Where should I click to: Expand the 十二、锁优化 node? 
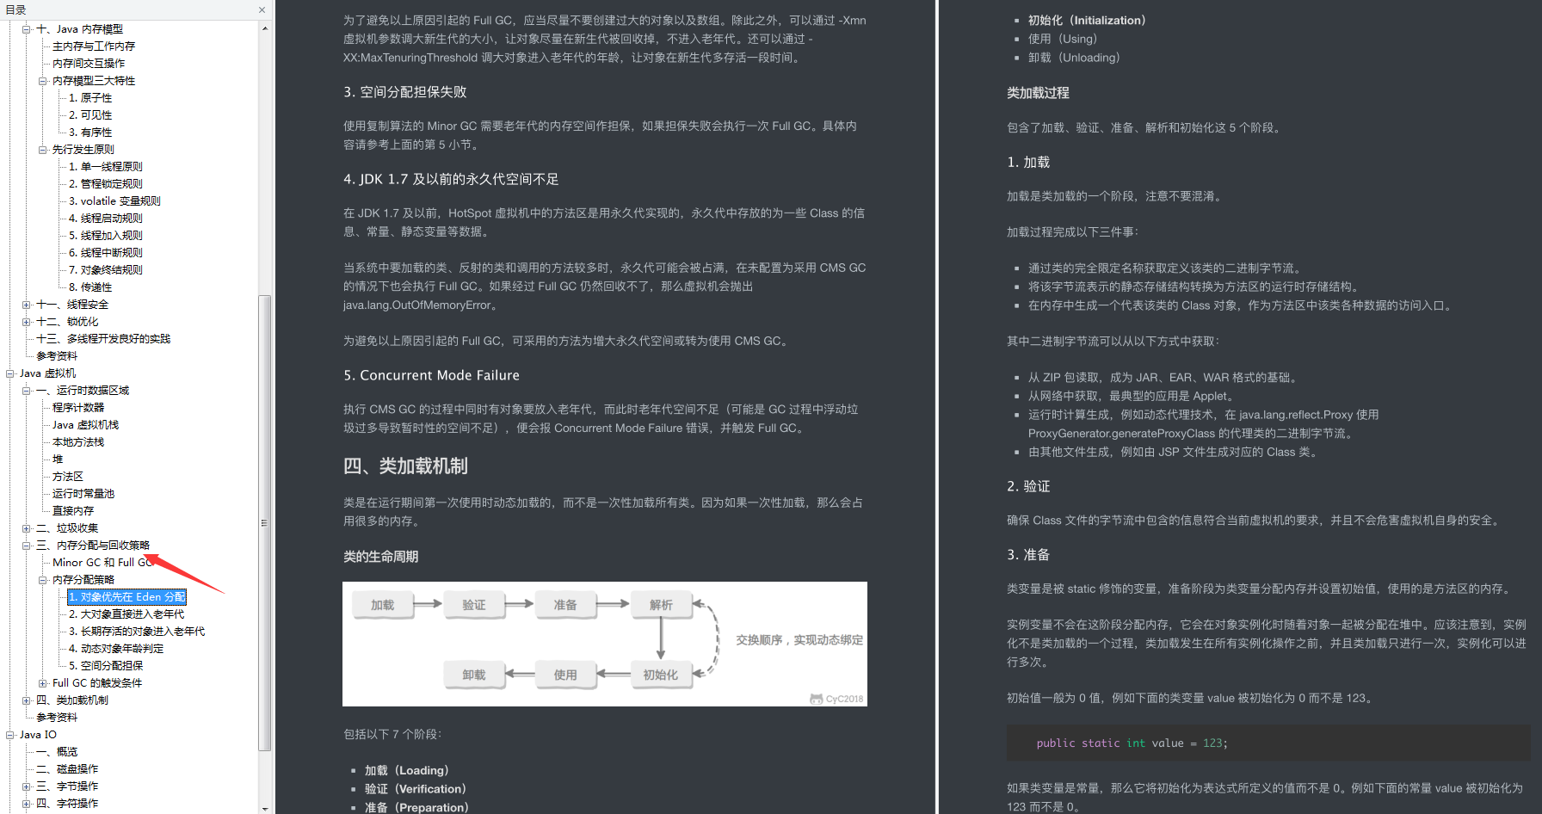[27, 322]
